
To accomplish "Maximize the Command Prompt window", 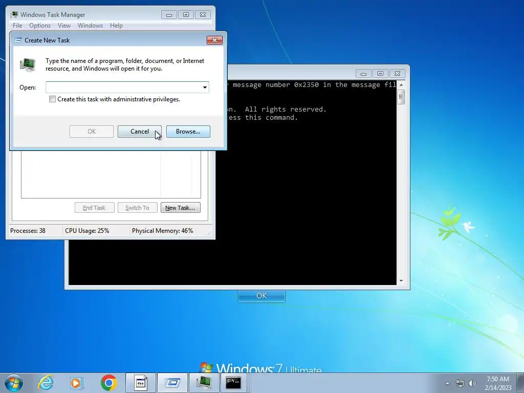I will pos(380,74).
